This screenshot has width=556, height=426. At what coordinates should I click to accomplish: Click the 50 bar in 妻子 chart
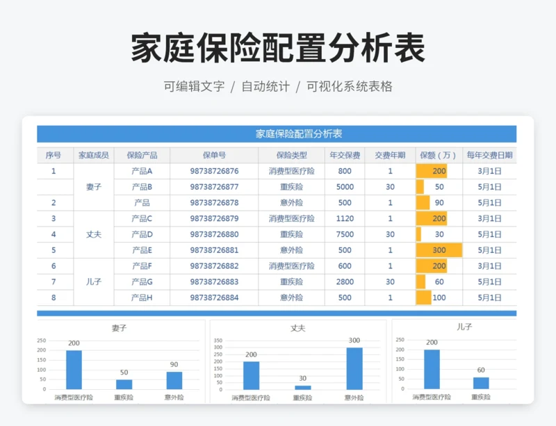pos(124,384)
